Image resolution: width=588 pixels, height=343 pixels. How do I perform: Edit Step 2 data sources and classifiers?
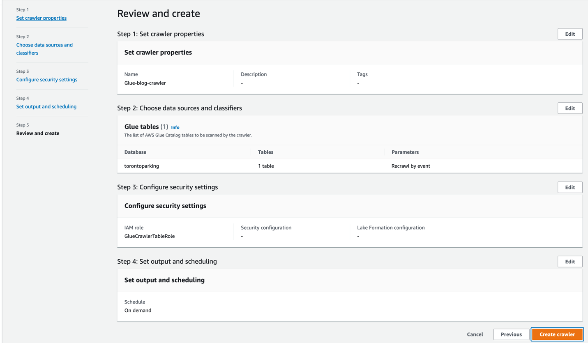(x=570, y=108)
